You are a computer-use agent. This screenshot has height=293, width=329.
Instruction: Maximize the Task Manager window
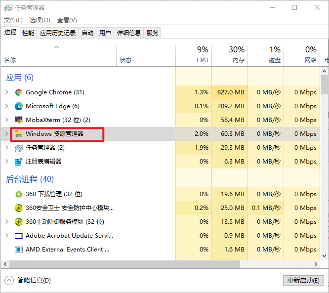point(294,7)
